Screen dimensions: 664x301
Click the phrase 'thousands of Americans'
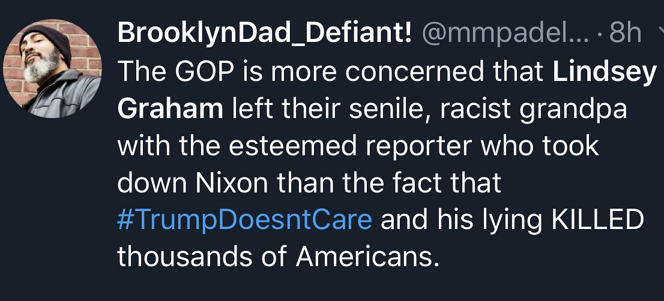coord(275,257)
